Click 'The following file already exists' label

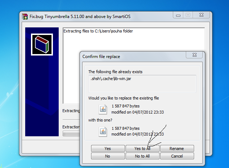(115, 72)
